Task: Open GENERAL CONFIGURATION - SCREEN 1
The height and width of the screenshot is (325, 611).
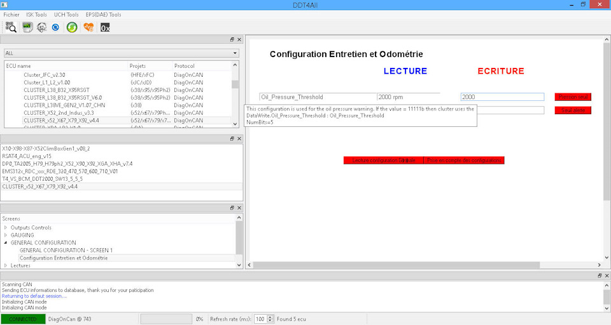Action: point(66,250)
